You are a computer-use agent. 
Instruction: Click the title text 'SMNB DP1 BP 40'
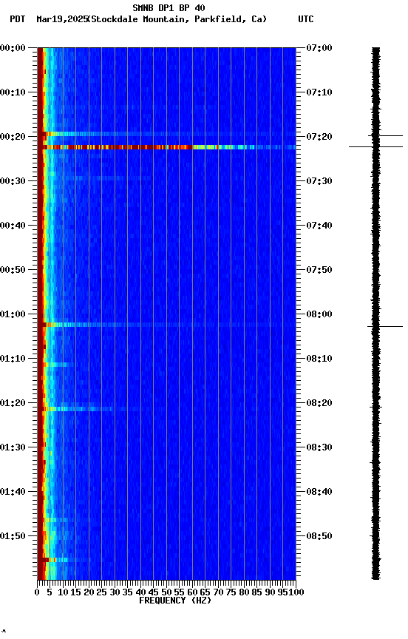pos(169,7)
